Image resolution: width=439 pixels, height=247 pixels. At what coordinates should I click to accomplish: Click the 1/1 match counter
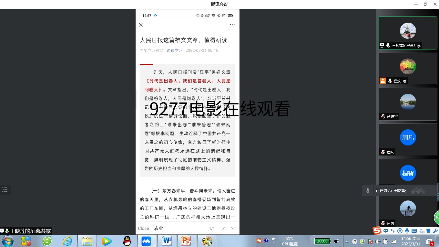point(212,229)
